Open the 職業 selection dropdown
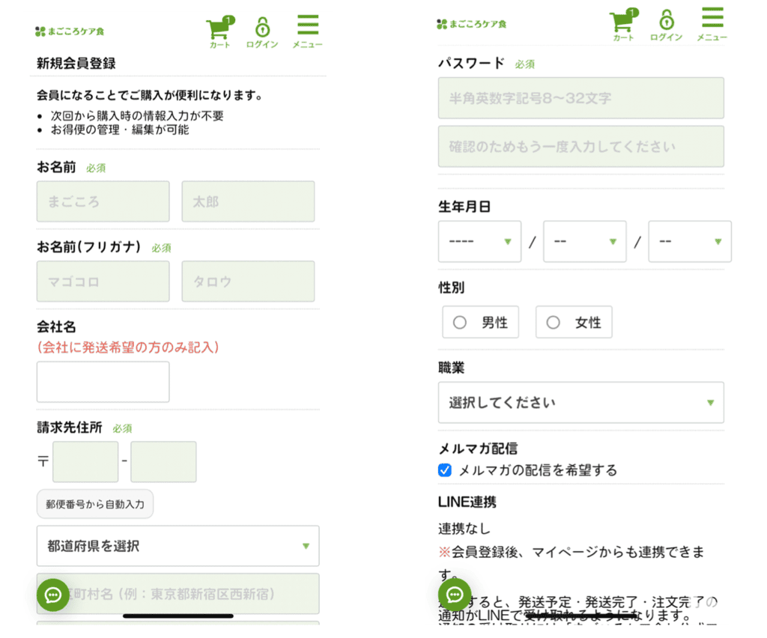This screenshot has width=767, height=638. 580,402
